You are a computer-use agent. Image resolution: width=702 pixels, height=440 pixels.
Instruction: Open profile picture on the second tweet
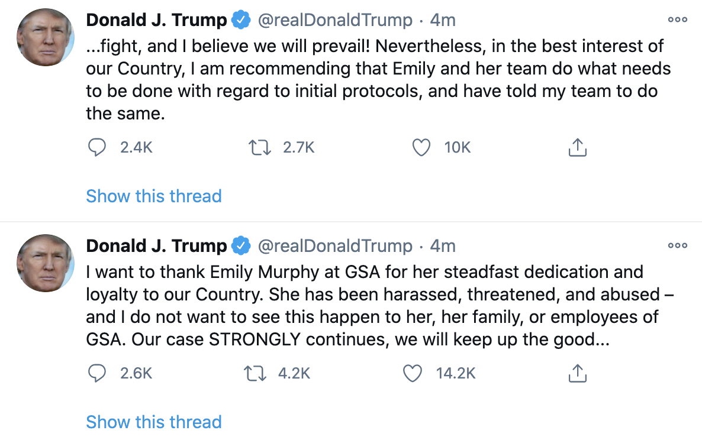[45, 263]
